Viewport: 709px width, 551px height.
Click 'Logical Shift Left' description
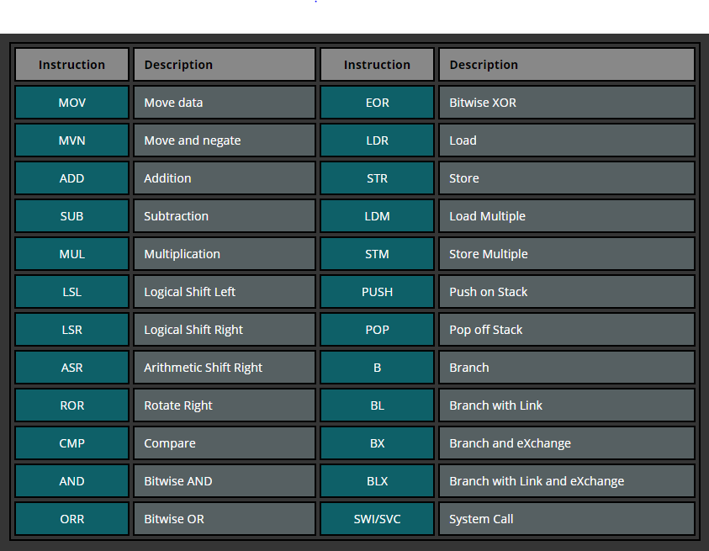tap(225, 292)
